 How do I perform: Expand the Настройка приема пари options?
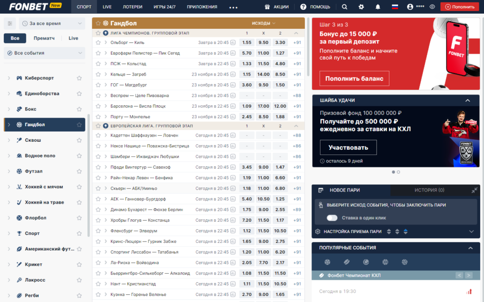(471, 231)
